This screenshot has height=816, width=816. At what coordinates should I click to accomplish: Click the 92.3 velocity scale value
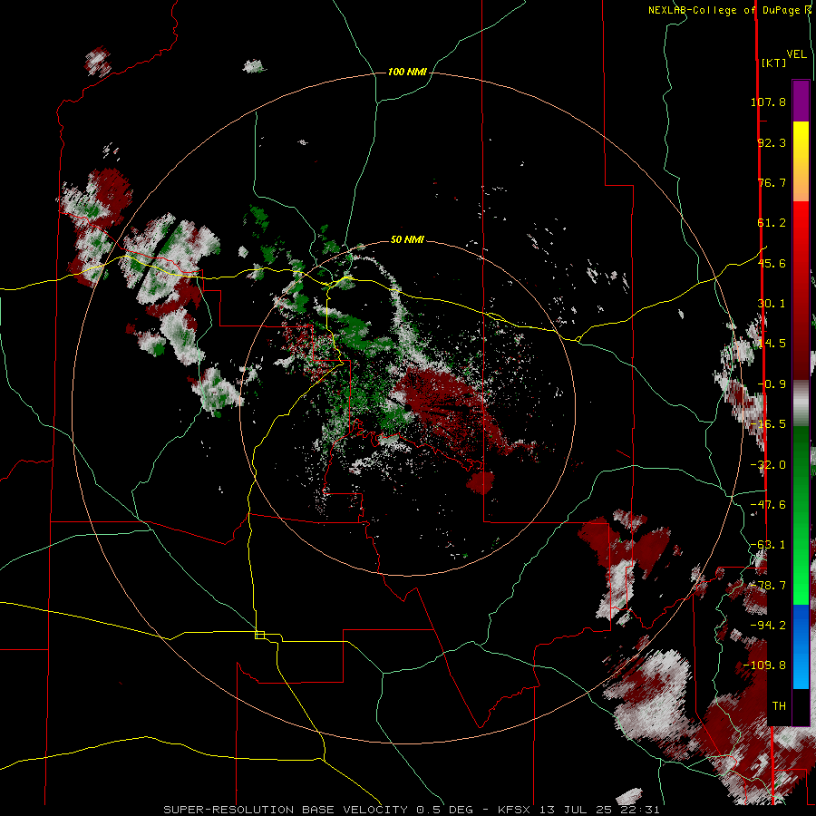[x=772, y=142]
